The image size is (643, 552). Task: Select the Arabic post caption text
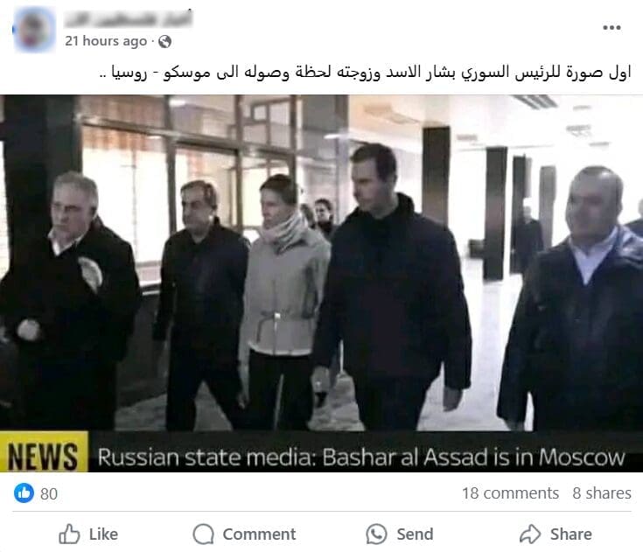coord(365,73)
